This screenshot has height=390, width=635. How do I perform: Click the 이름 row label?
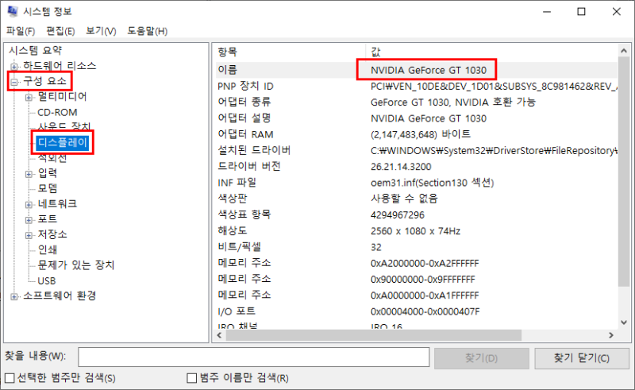[x=227, y=70]
